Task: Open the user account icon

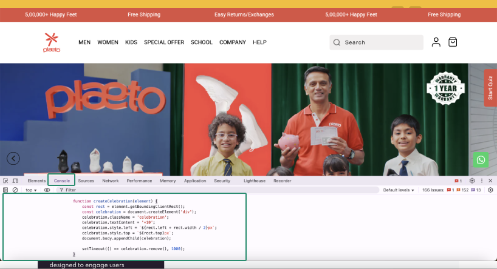Action: [436, 42]
